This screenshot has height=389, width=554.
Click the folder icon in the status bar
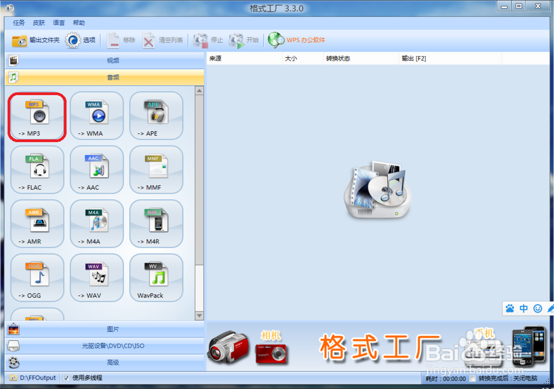(13, 378)
